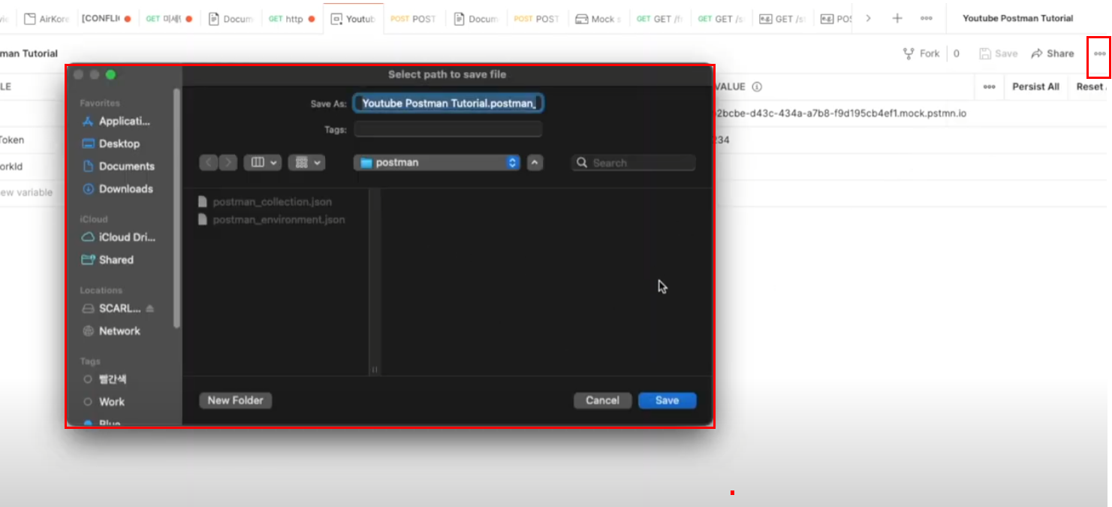This screenshot has height=507, width=1112.
Task: Open the Mock s tab
Action: tap(598, 19)
